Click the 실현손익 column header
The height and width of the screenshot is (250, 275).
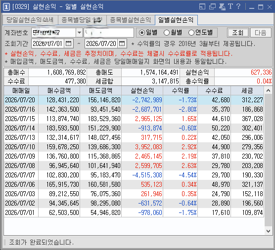142,90
